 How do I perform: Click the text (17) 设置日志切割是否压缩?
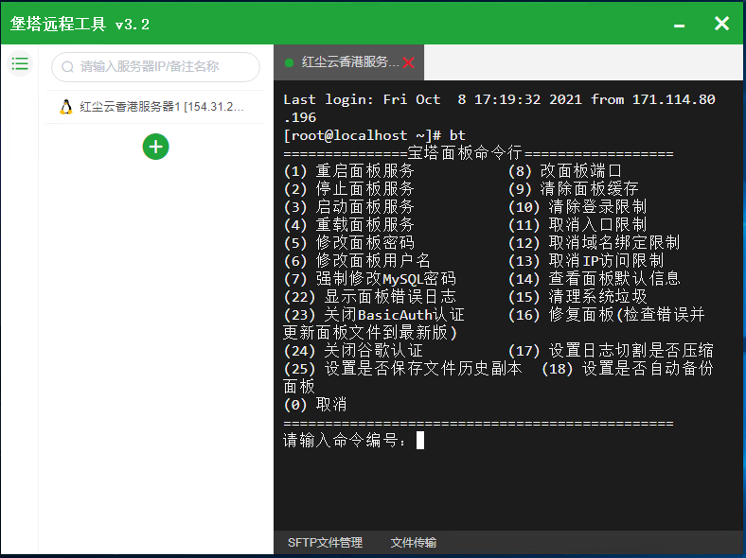tap(611, 351)
